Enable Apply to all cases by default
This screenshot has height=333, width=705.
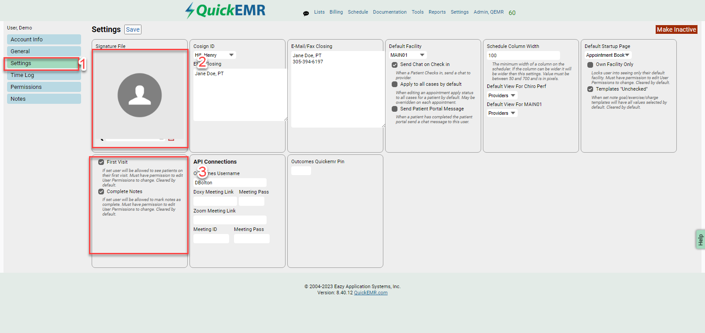click(395, 84)
